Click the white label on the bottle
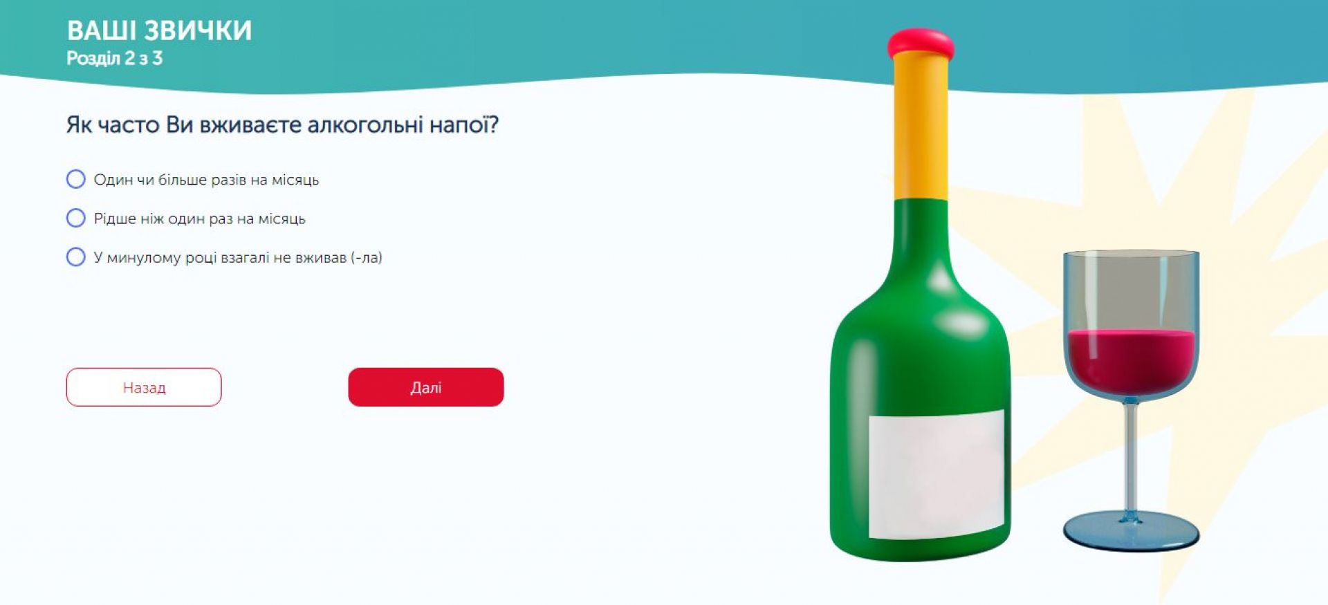 tap(936, 474)
